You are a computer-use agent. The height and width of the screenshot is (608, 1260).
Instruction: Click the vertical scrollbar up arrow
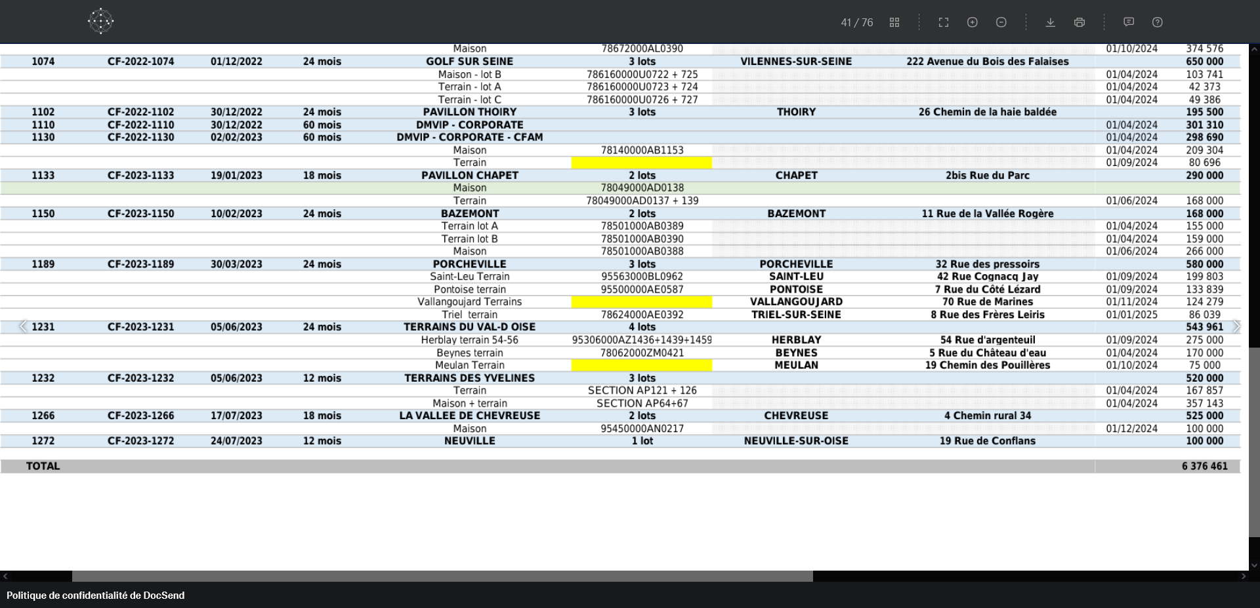pyautogui.click(x=1254, y=49)
